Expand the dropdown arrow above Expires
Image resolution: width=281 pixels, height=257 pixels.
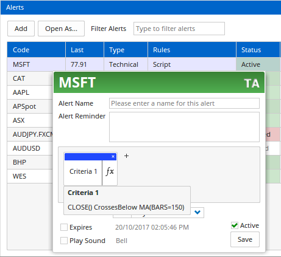click(197, 212)
